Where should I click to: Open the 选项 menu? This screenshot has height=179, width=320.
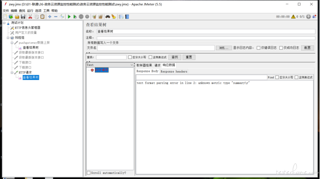(38, 11)
